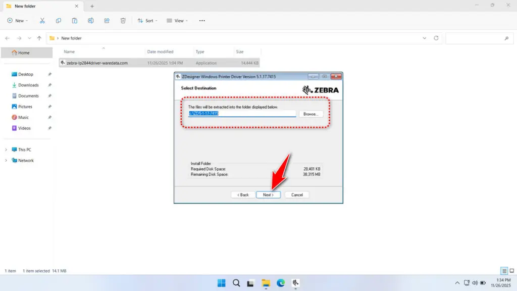Copy the selected file with toolbar icon
This screenshot has height=291, width=517.
pyautogui.click(x=59, y=20)
